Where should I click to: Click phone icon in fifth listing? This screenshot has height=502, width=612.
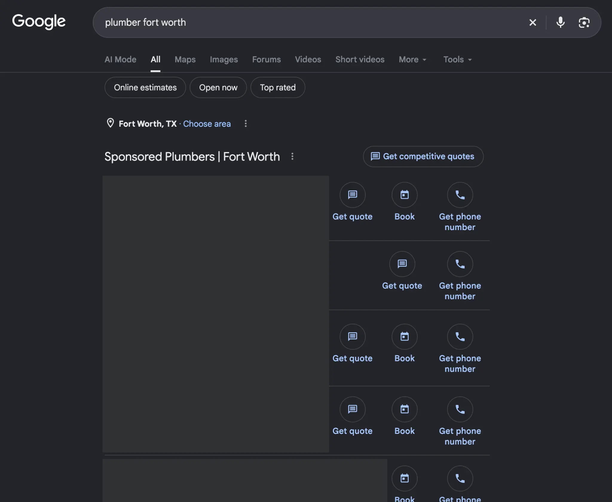[460, 478]
